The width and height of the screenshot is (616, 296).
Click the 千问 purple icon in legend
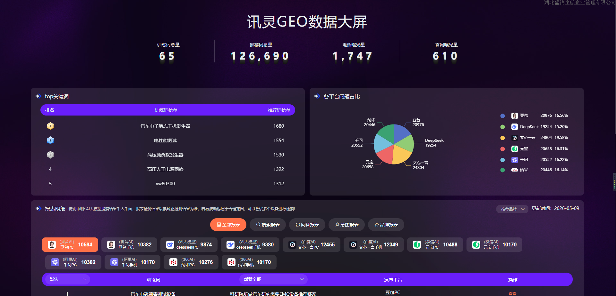[515, 160]
